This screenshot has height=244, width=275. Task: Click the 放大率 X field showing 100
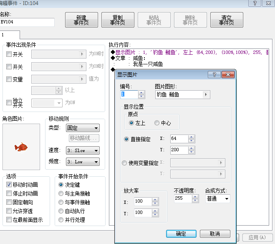pos(143,201)
